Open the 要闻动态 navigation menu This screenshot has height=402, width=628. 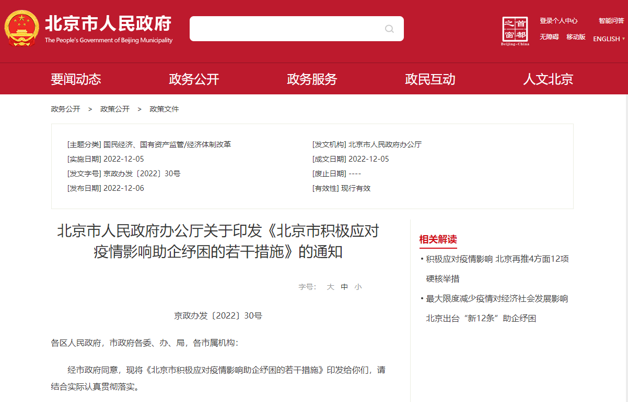click(76, 79)
